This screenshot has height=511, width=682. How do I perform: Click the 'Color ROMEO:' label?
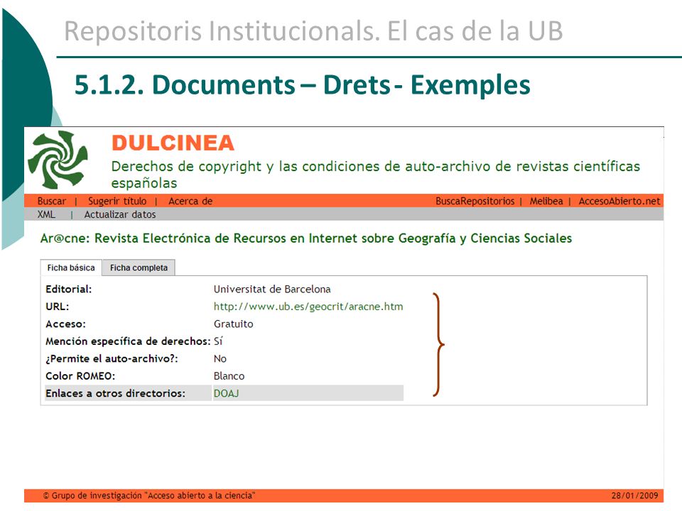click(80, 376)
